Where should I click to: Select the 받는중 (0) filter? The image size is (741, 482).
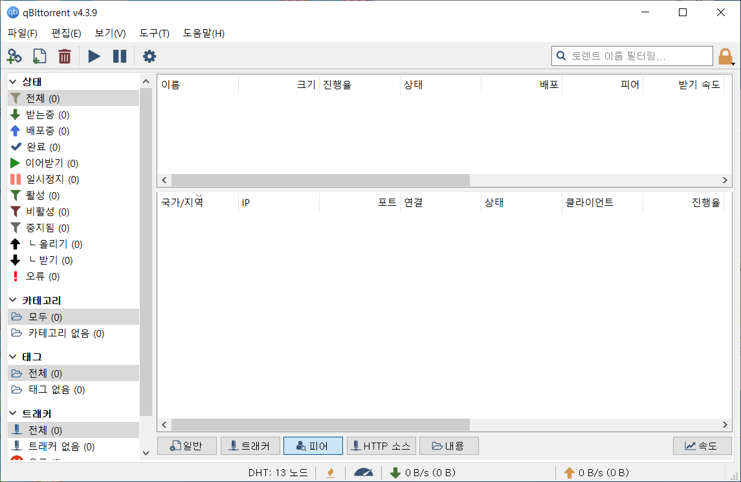tap(73, 115)
